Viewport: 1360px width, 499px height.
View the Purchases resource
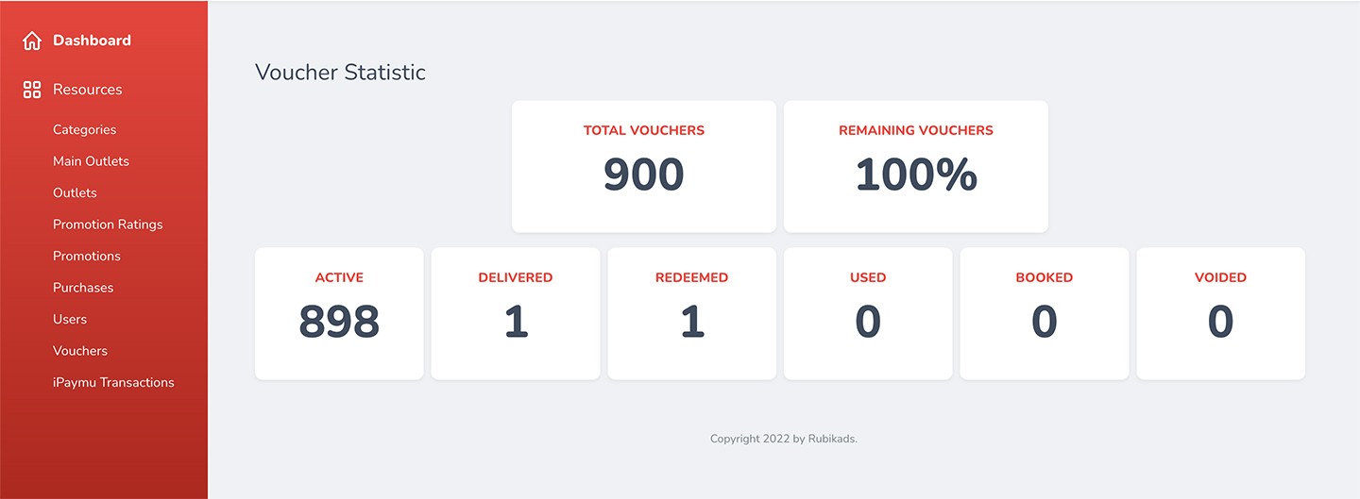tap(83, 288)
